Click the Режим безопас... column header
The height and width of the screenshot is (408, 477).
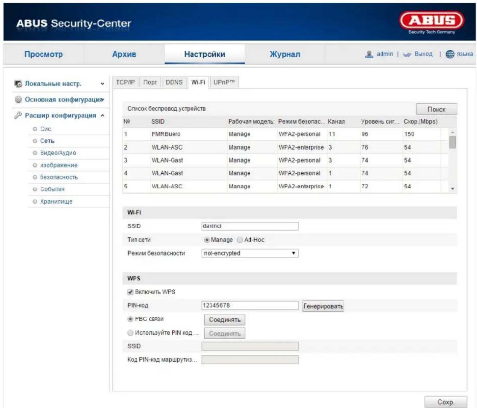302,122
